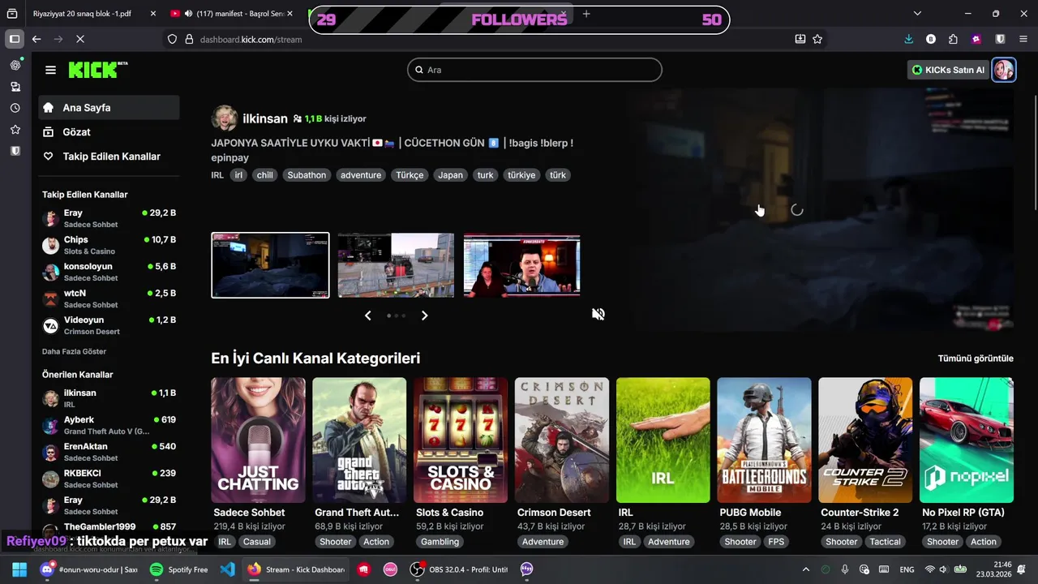Open Chips channel in followed list

coord(109,245)
